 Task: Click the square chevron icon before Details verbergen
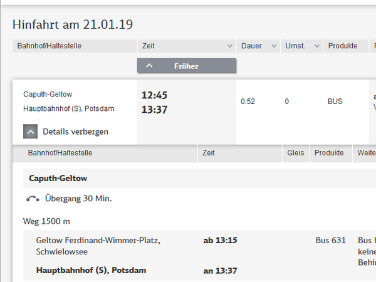pyautogui.click(x=31, y=132)
